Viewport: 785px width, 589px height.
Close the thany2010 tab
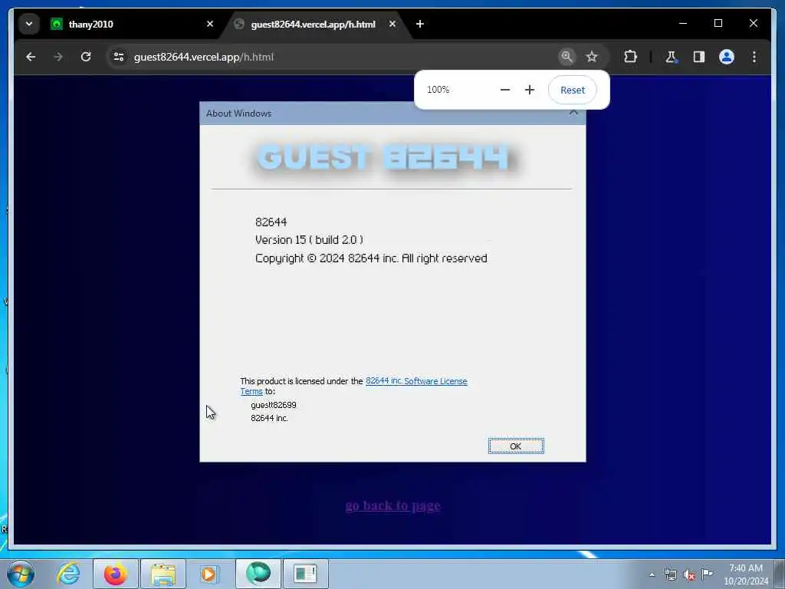pos(210,24)
